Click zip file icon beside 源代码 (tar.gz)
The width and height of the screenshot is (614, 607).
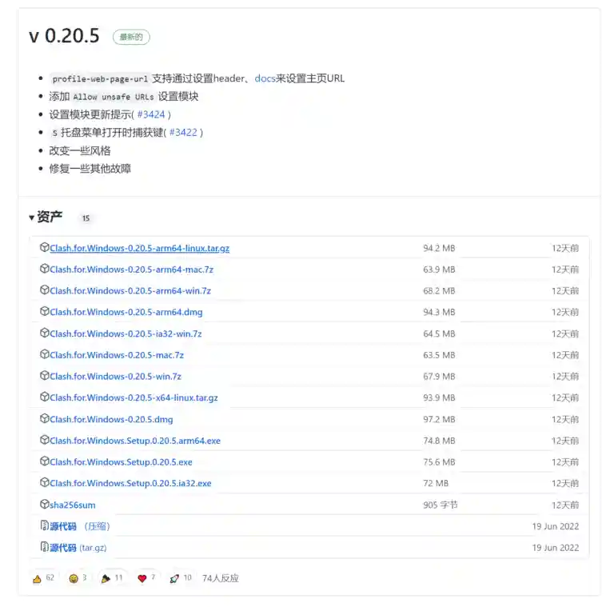coord(44,546)
